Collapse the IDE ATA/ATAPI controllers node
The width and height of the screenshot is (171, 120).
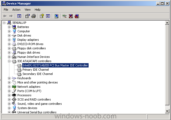[x=9, y=61]
